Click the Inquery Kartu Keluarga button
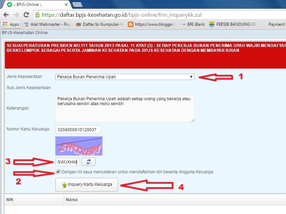The width and height of the screenshot is (286, 214). 87,185
